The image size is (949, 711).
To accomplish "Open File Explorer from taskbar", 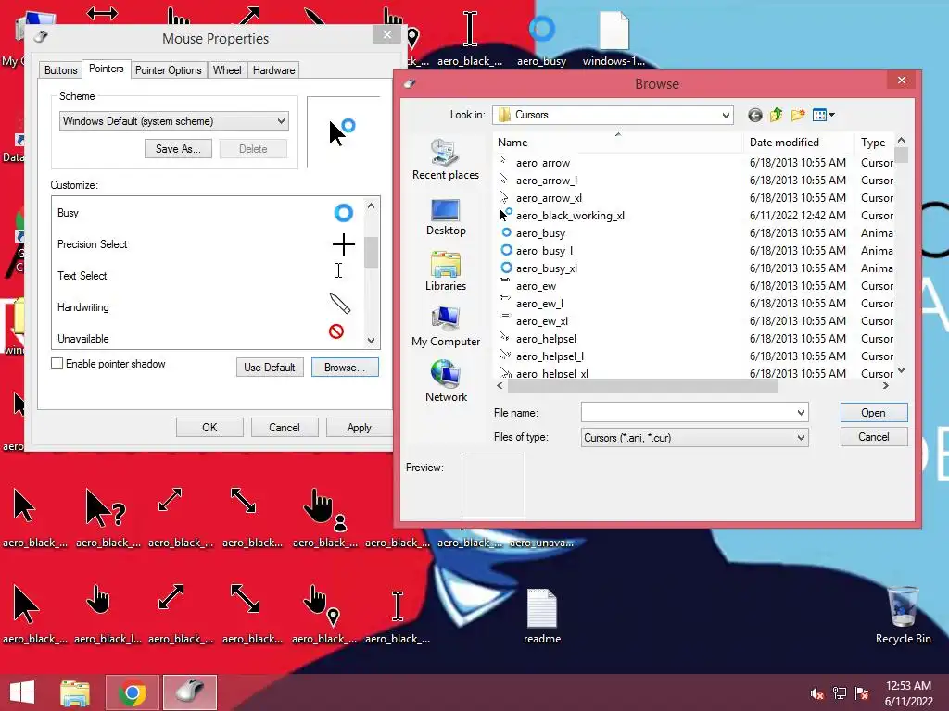I will (x=75, y=692).
